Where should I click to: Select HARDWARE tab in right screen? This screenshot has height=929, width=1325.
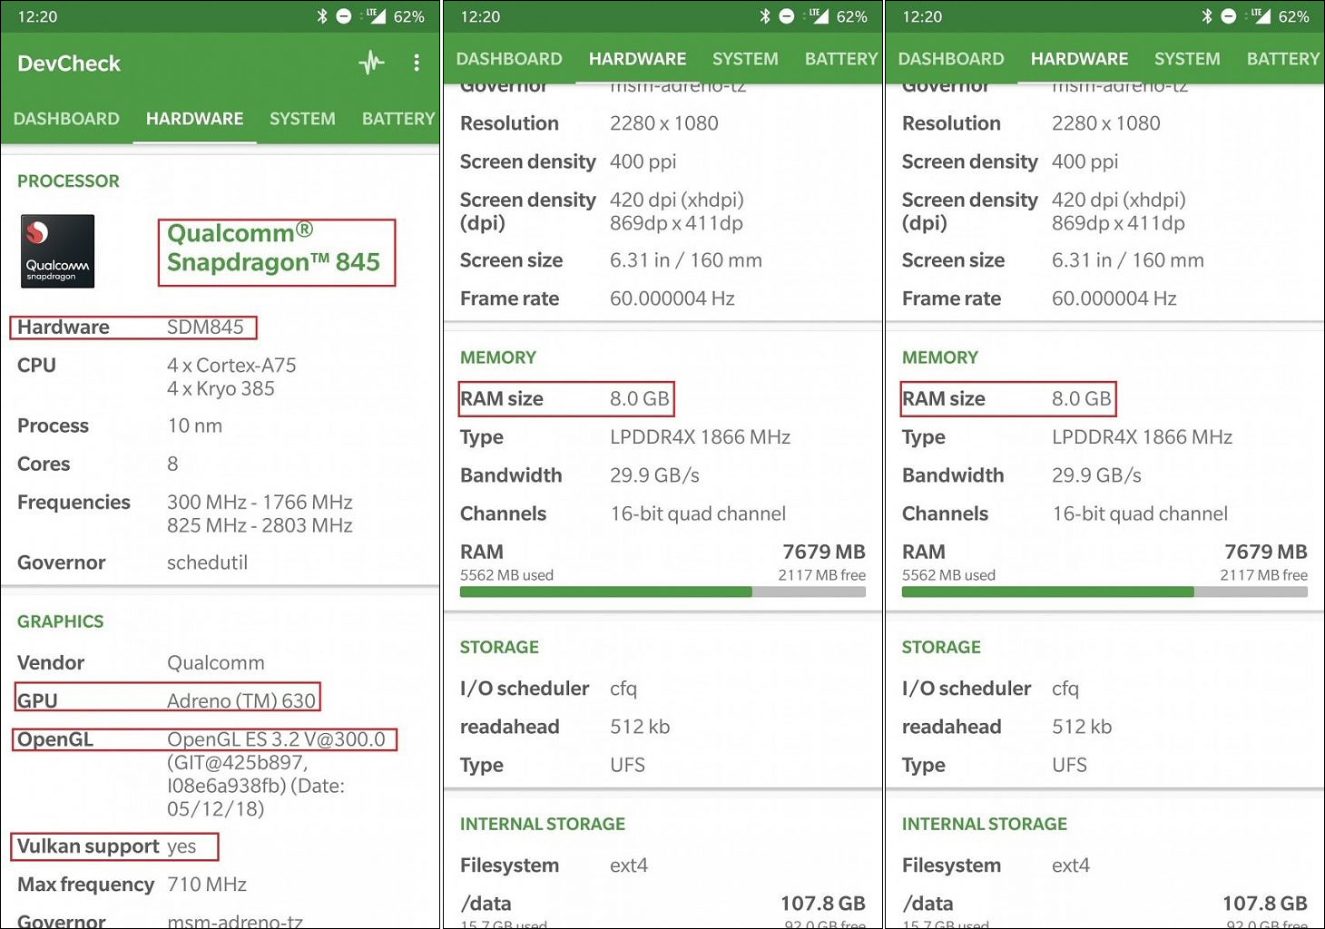(x=1079, y=59)
